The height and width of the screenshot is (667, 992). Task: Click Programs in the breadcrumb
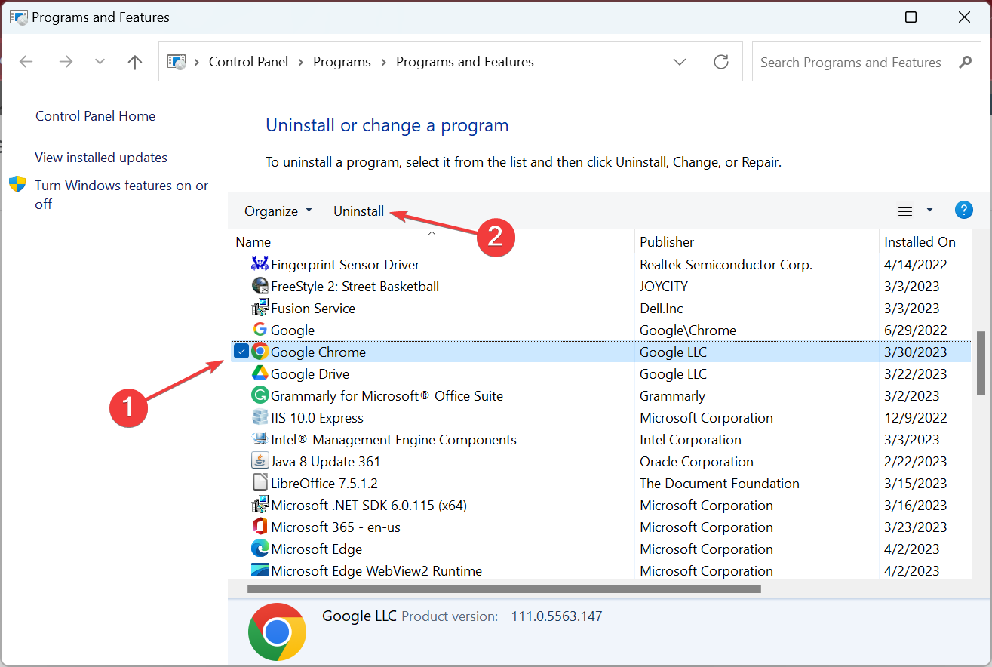click(342, 62)
